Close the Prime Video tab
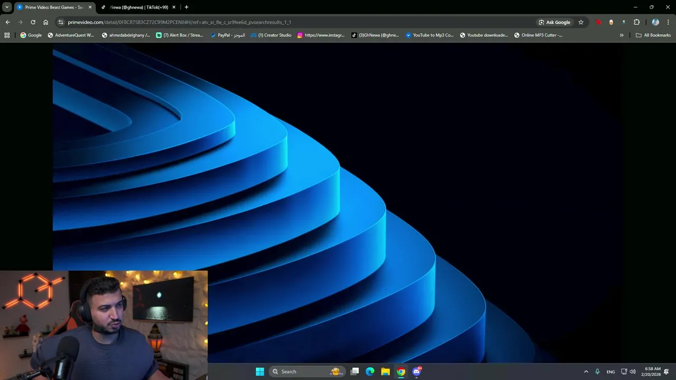 (x=90, y=7)
